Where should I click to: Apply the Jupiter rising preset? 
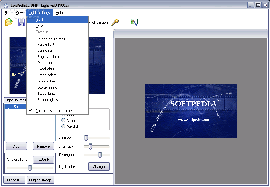click(57, 87)
